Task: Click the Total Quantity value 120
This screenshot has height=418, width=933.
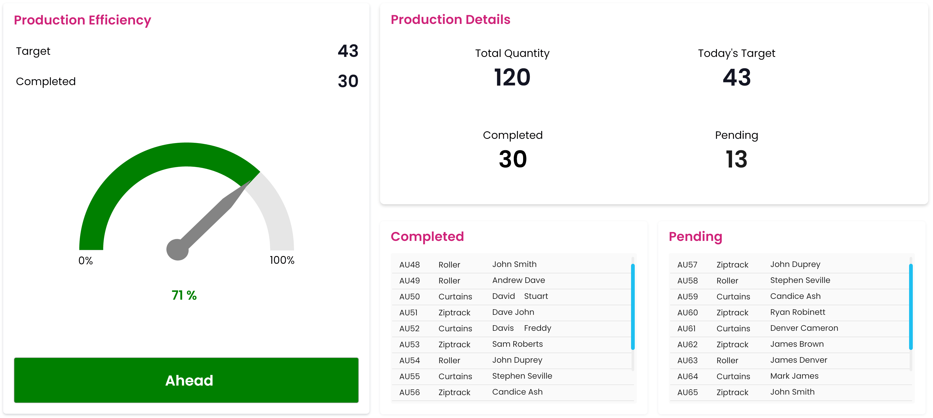Action: pos(512,77)
